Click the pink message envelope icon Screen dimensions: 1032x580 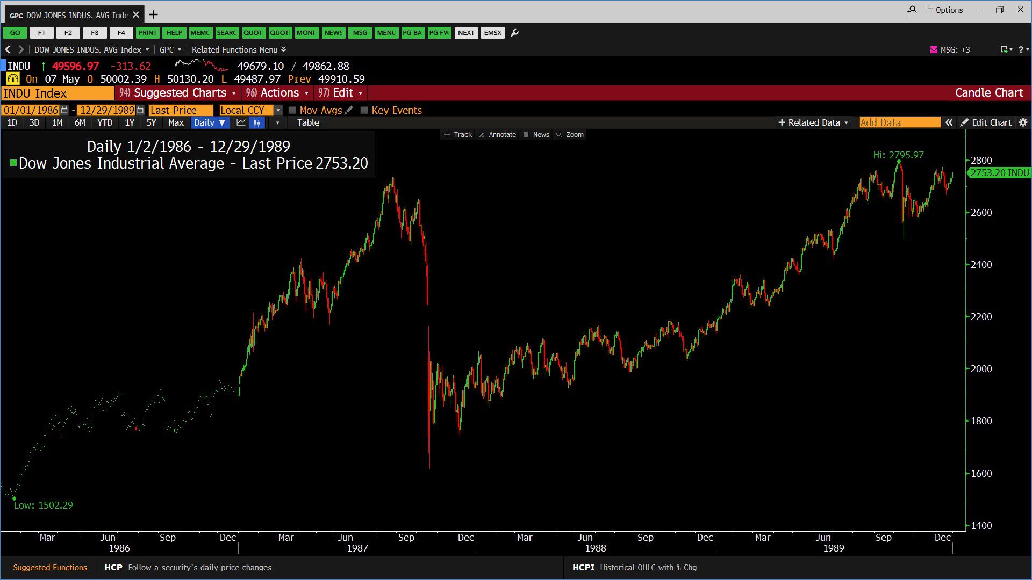click(934, 49)
